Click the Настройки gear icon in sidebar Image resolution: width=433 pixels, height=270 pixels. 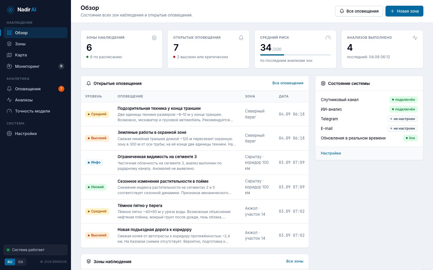point(9,133)
